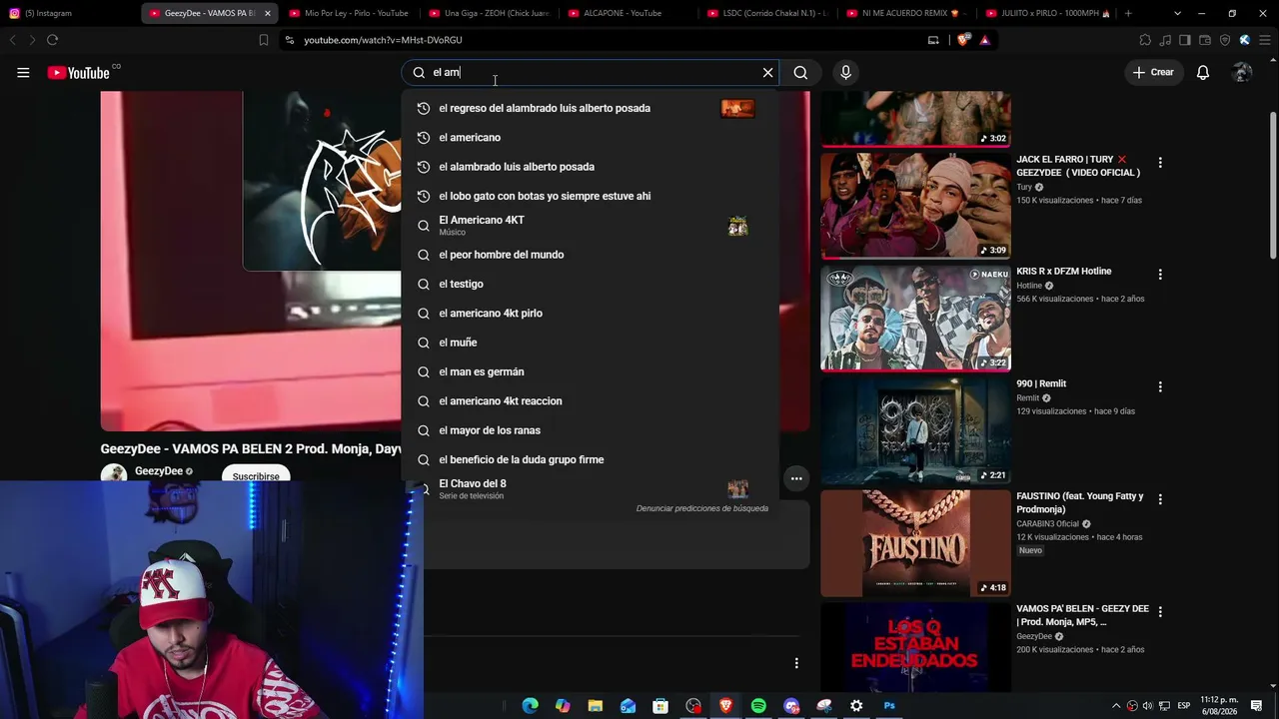Click the search input field containing "el am"
The height and width of the screenshot is (719, 1279).
(x=593, y=72)
